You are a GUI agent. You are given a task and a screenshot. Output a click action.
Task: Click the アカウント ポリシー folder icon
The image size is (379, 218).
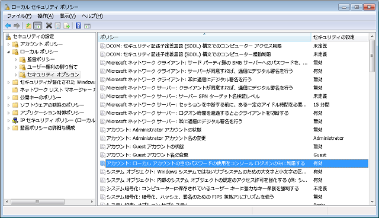(x=15, y=44)
